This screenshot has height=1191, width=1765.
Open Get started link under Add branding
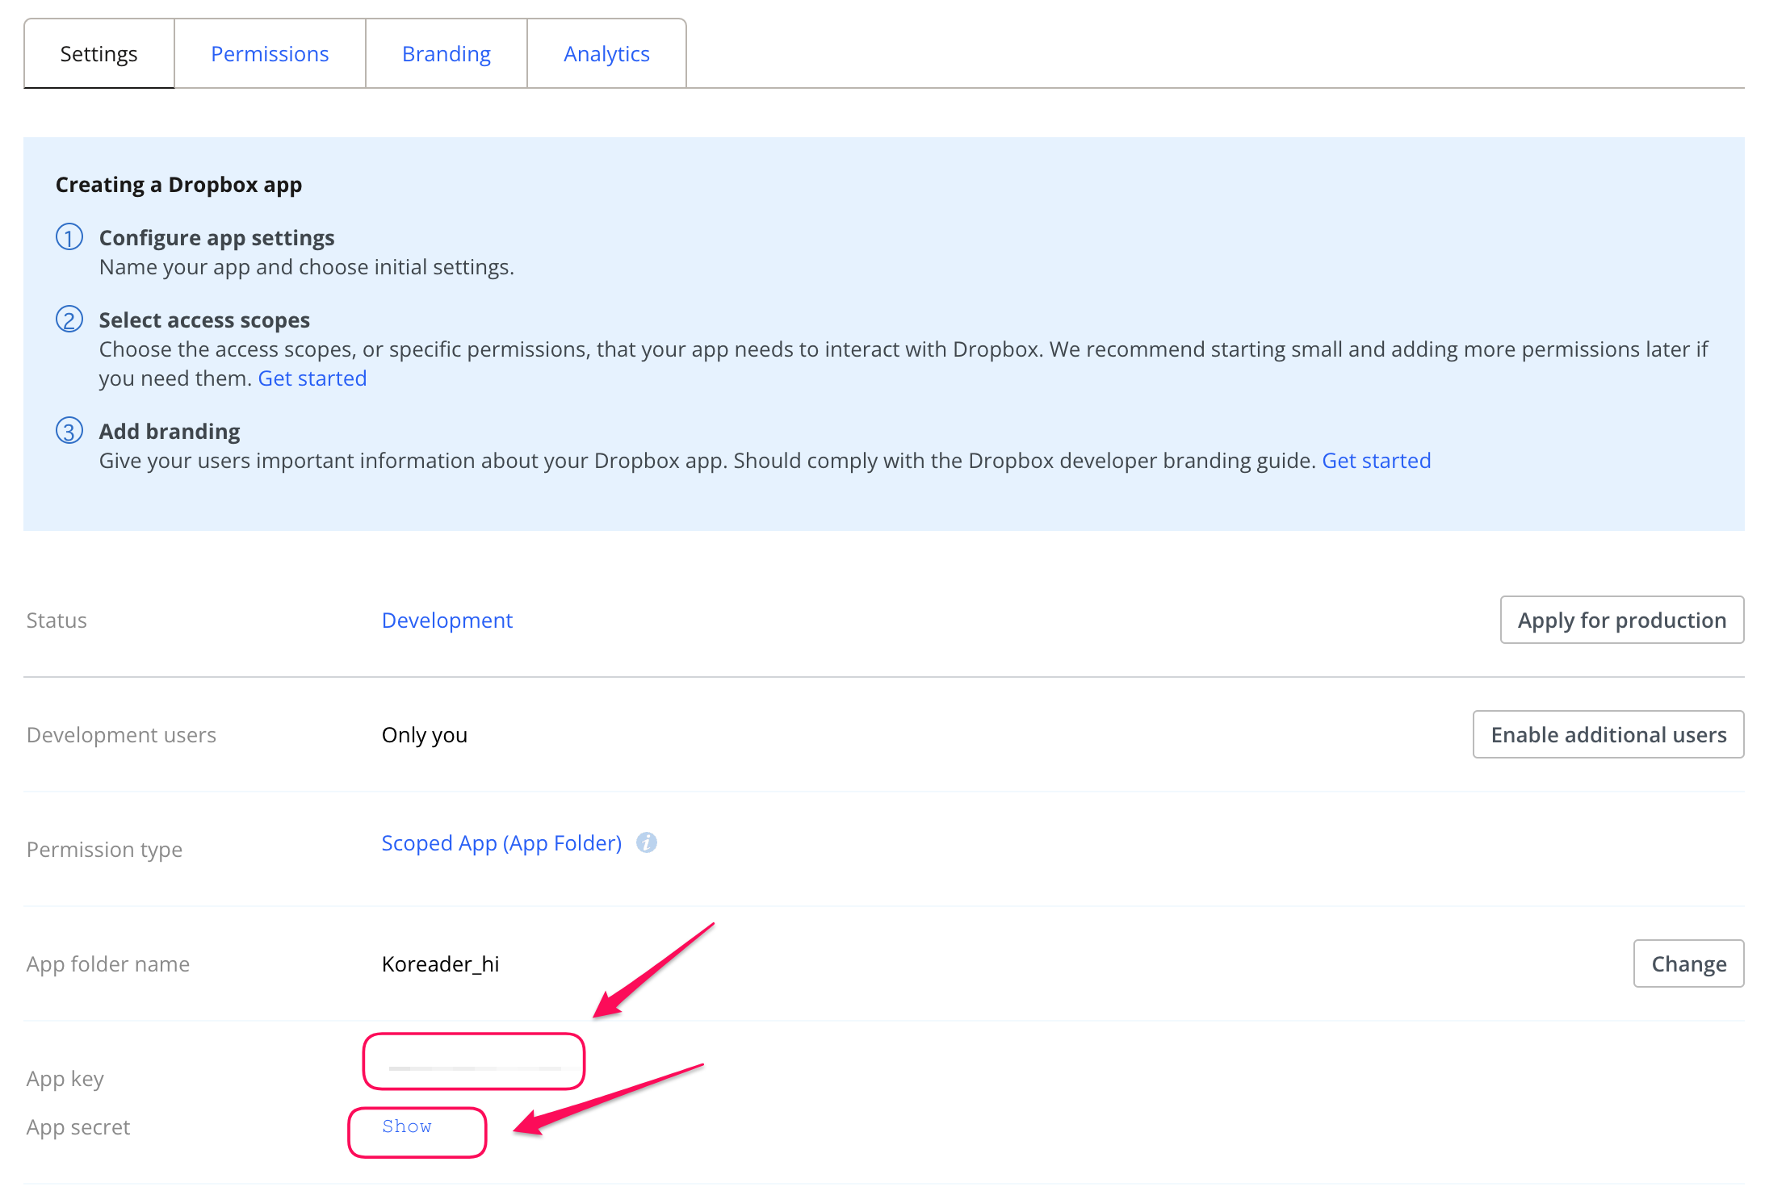[x=1376, y=461]
